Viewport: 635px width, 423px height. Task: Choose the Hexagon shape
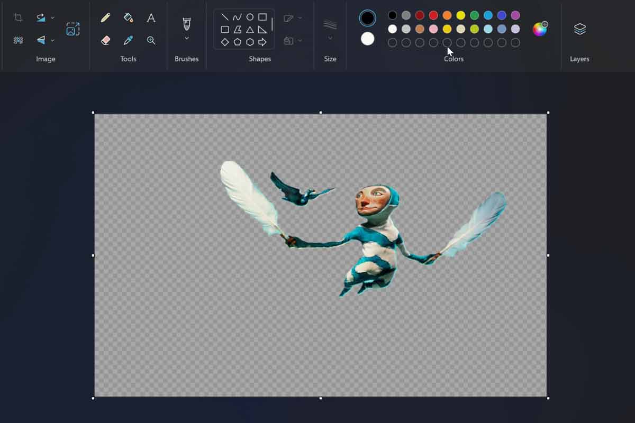(x=250, y=42)
